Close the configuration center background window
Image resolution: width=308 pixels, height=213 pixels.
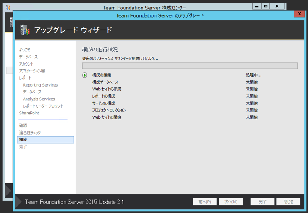pyautogui.click(x=277, y=6)
